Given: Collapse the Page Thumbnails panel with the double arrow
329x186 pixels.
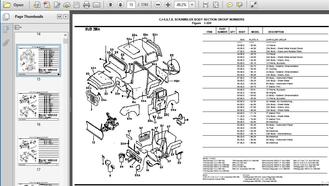Looking at the screenshot, I should tap(60, 17).
